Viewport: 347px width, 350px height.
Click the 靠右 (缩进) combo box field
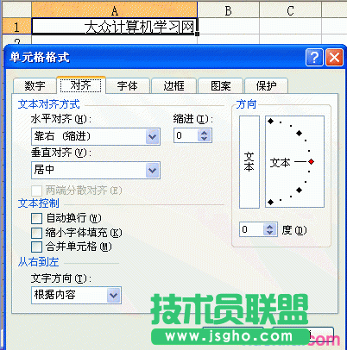pyautogui.click(x=96, y=136)
